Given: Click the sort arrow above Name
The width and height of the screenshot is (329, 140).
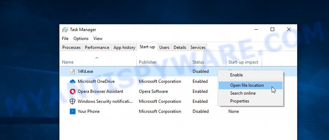Looking at the screenshot, I should 97,58.
